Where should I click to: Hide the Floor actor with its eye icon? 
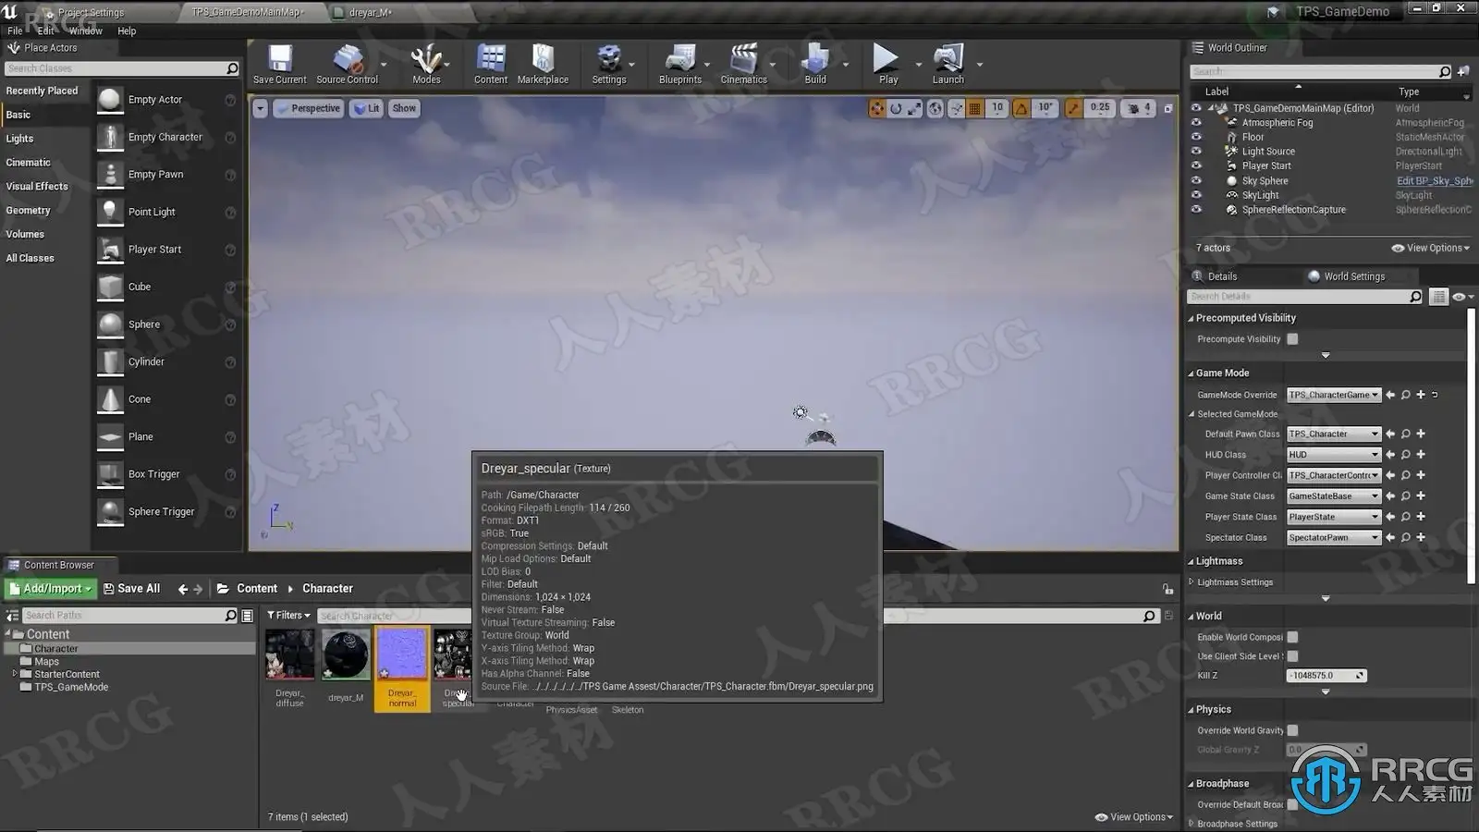coord(1196,137)
